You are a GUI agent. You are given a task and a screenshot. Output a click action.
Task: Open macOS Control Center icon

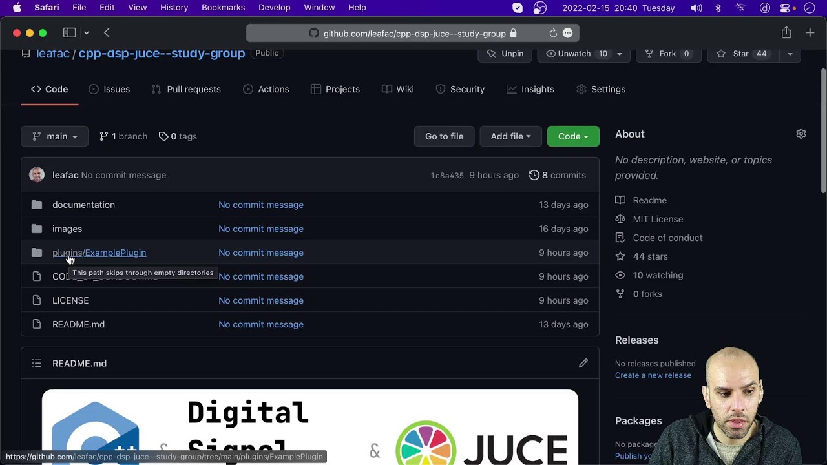click(x=786, y=8)
